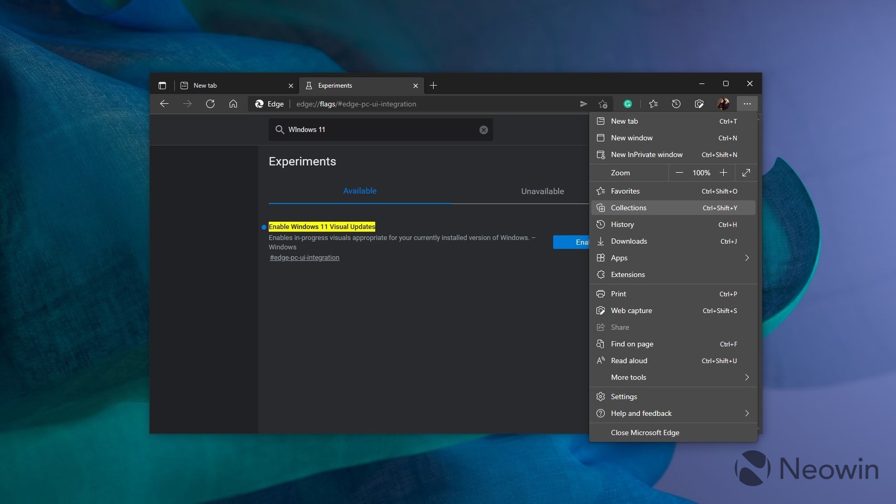Add this page to favorites star
The height and width of the screenshot is (504, 896).
(x=603, y=104)
